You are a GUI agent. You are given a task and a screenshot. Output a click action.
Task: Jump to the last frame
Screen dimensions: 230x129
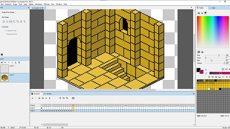(43, 98)
